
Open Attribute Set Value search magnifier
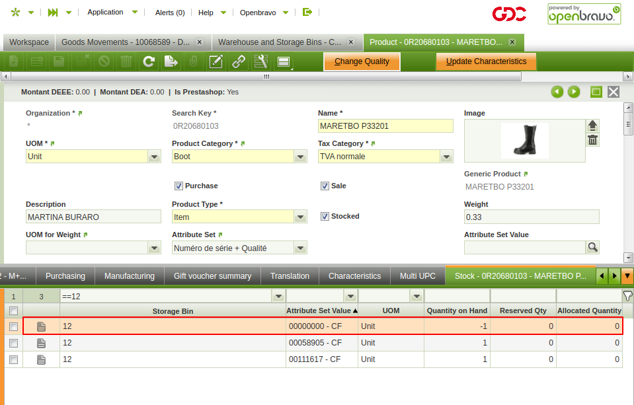(x=592, y=247)
